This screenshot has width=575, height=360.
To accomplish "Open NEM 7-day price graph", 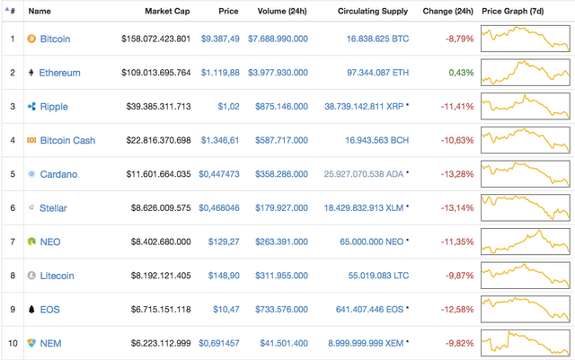I will pos(525,343).
